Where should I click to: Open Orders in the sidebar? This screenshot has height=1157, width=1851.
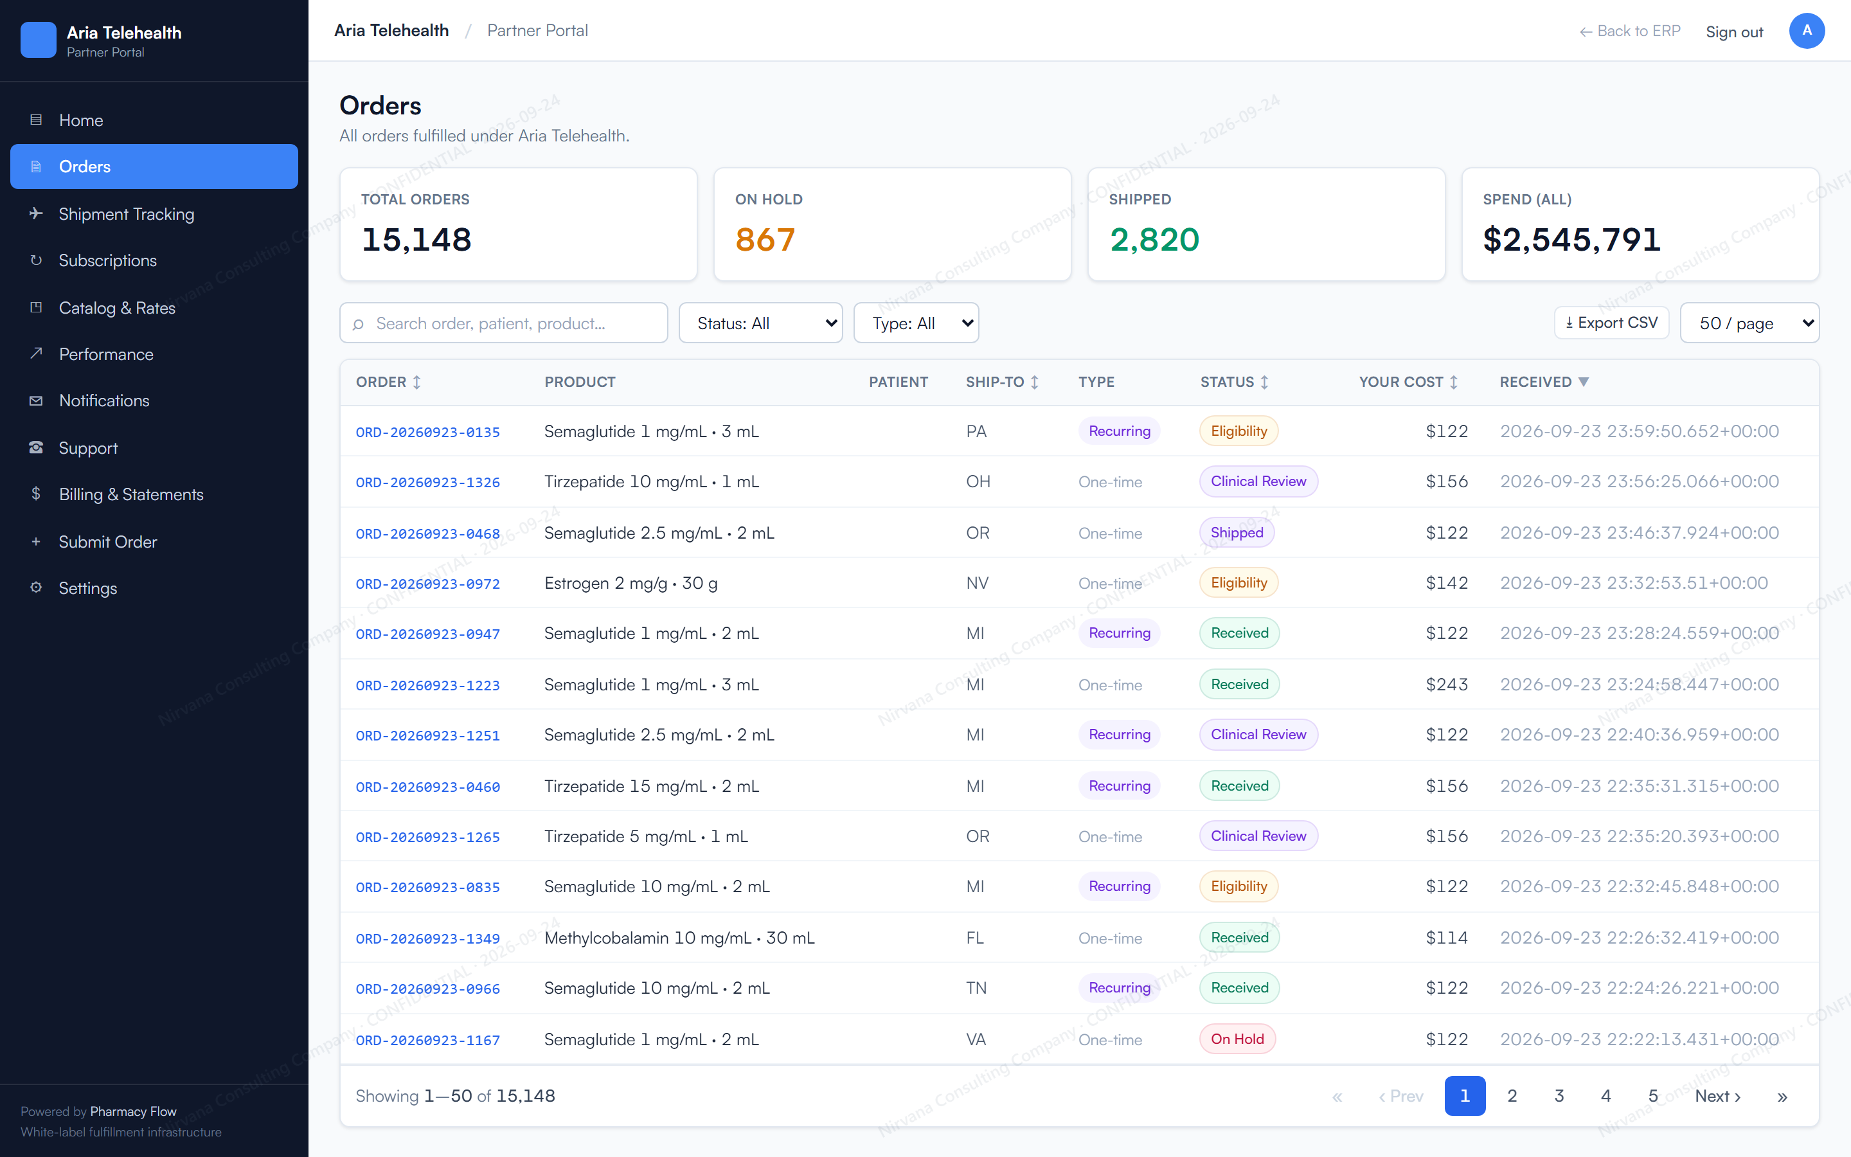tap(154, 166)
